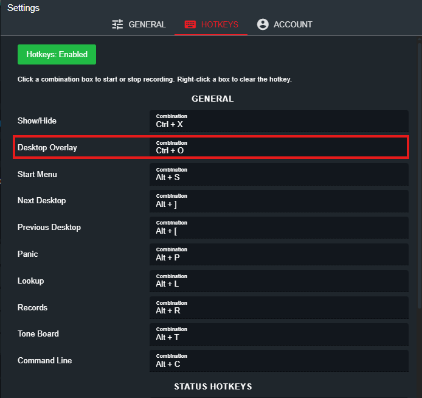Click Next Desktop combination field
422x398 pixels.
[278, 201]
